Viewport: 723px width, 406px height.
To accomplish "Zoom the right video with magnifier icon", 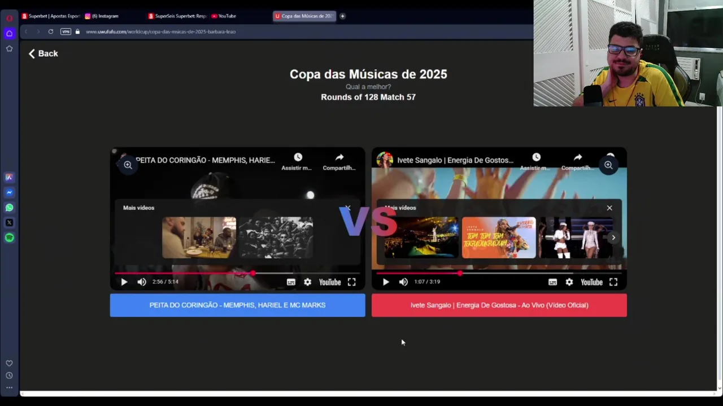I will (608, 165).
